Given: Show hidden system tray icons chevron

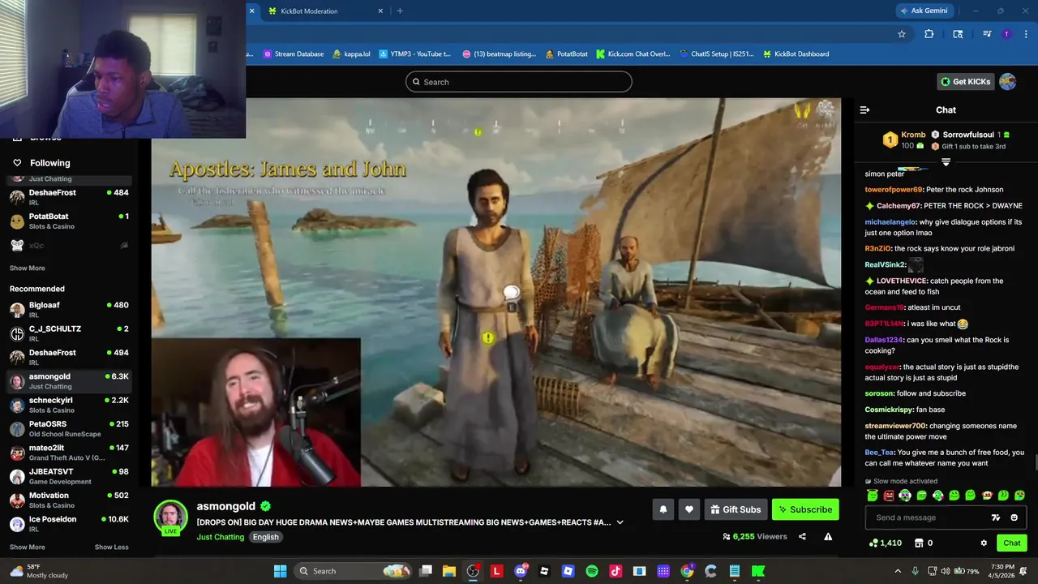Looking at the screenshot, I should pyautogui.click(x=899, y=571).
